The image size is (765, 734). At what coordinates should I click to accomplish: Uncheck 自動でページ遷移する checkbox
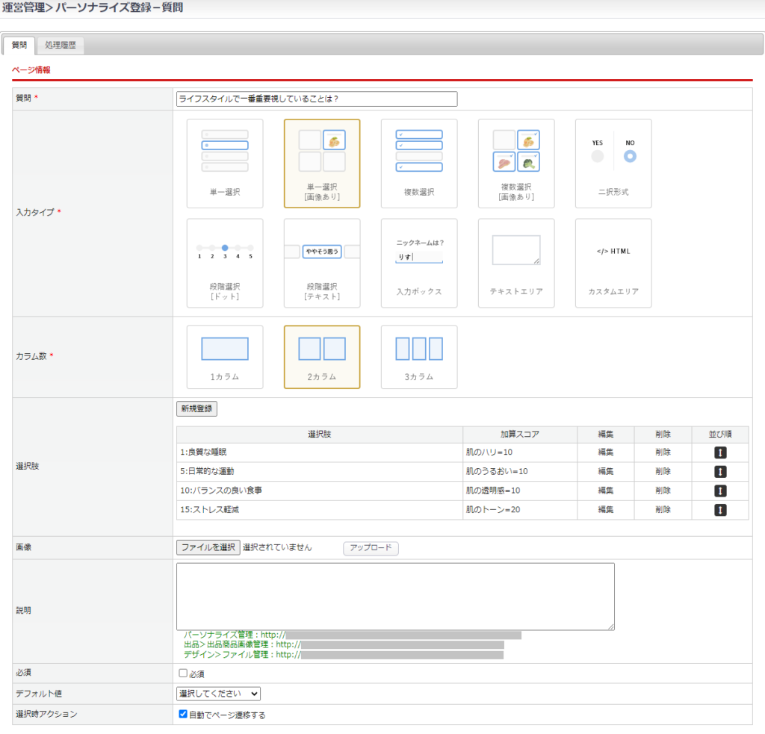[x=183, y=714]
